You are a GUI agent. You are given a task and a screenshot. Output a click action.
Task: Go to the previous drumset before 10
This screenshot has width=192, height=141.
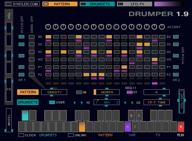point(74,103)
